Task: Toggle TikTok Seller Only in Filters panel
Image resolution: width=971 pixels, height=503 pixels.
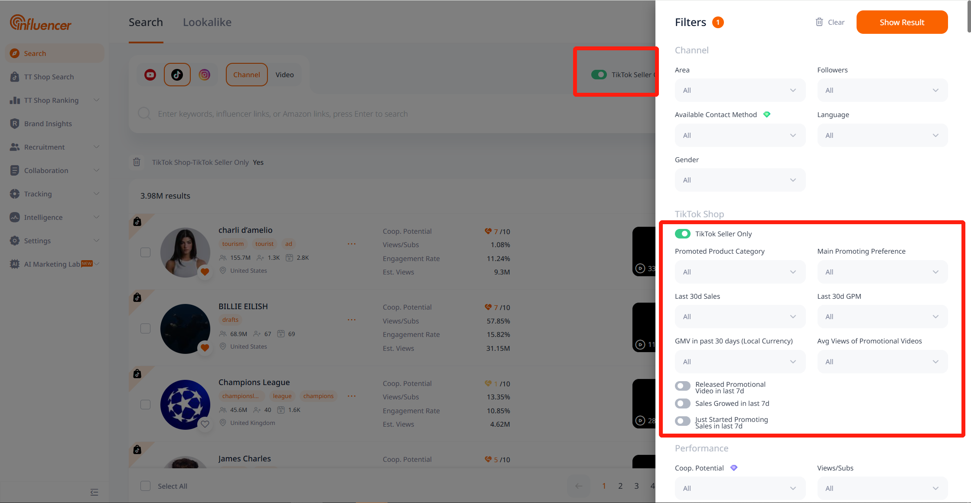Action: click(x=682, y=234)
